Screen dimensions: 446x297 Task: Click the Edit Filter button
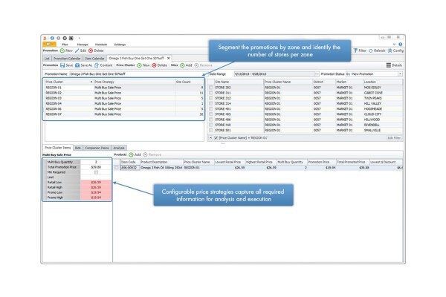point(394,138)
